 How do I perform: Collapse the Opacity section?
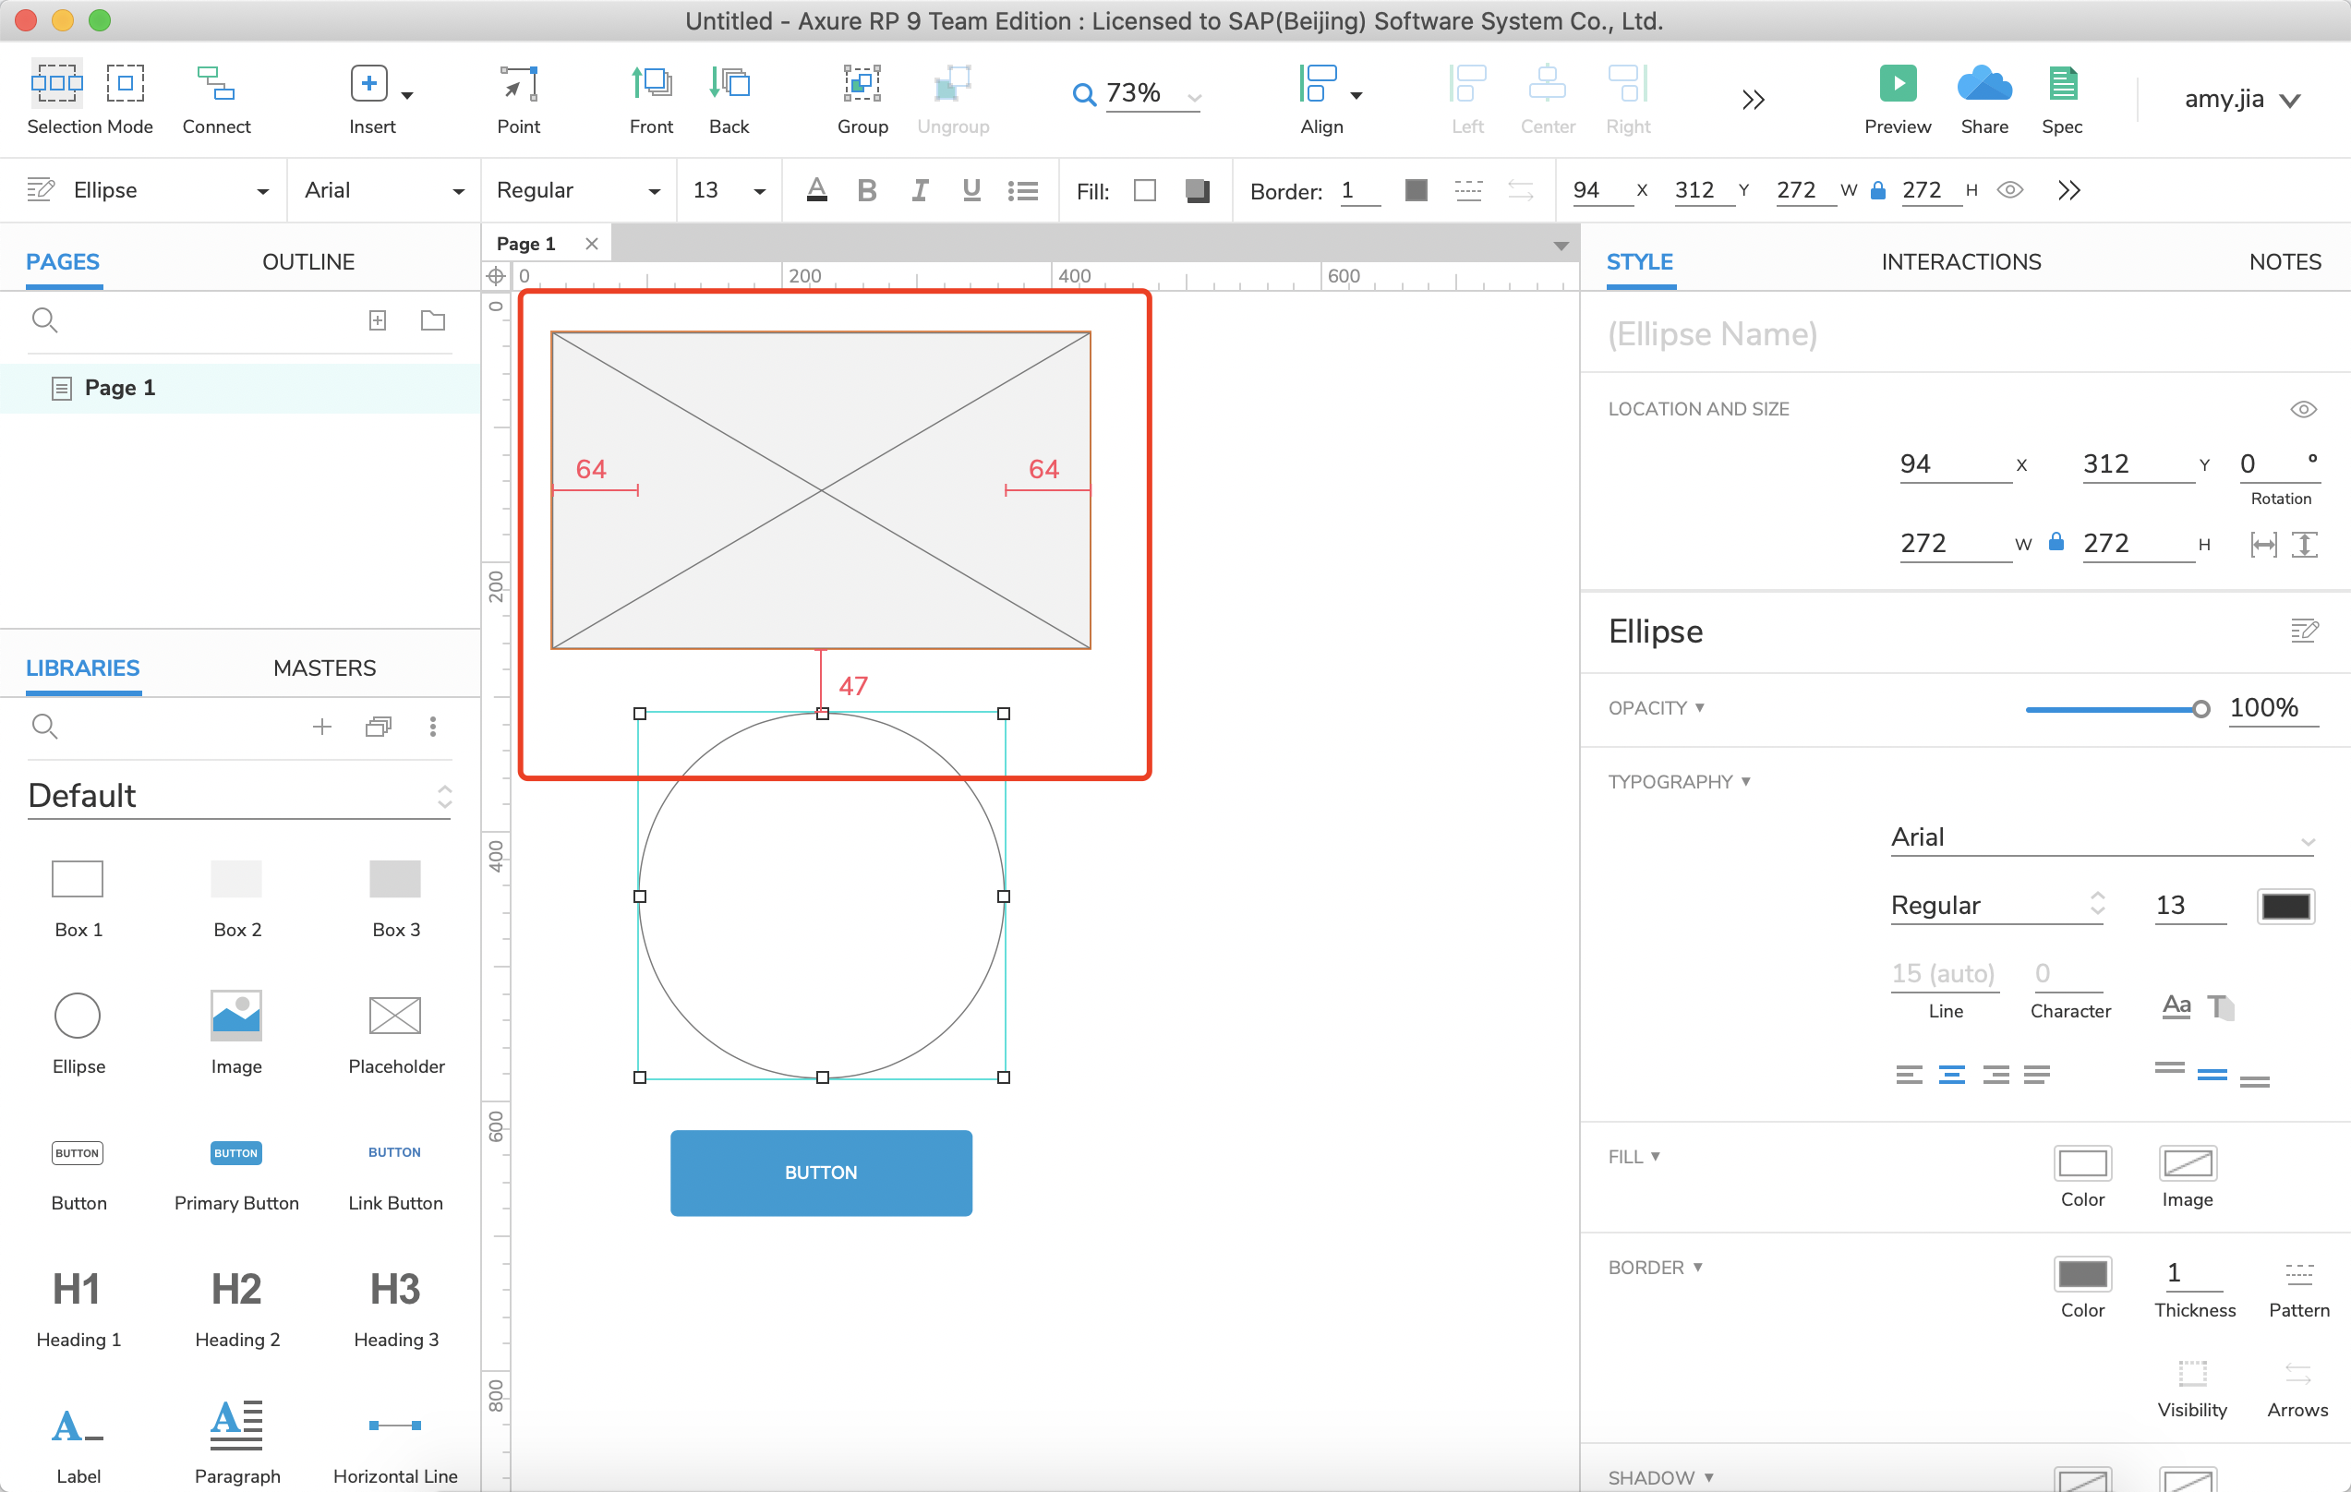pyautogui.click(x=1656, y=707)
